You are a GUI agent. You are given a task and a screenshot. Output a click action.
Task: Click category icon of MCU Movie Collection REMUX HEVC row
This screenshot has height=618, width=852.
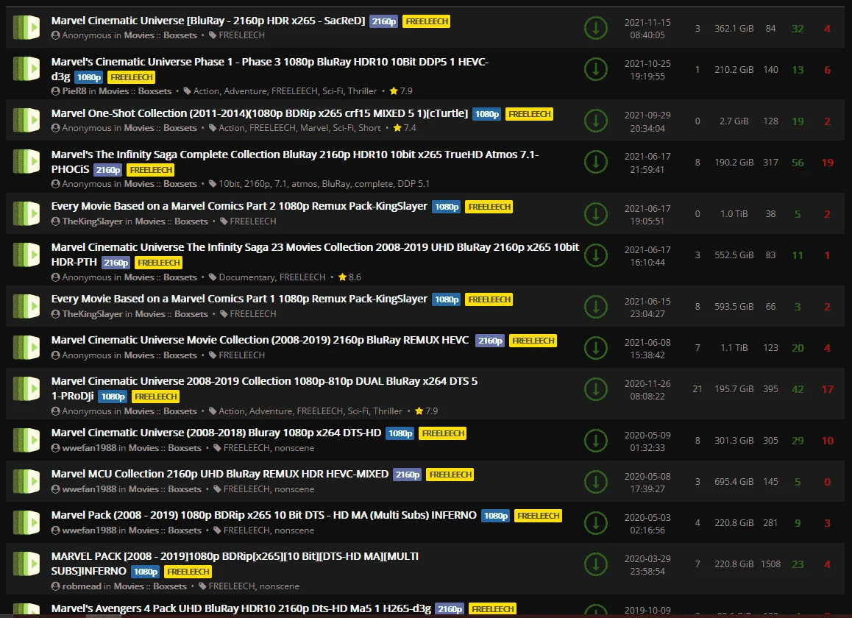(x=26, y=347)
